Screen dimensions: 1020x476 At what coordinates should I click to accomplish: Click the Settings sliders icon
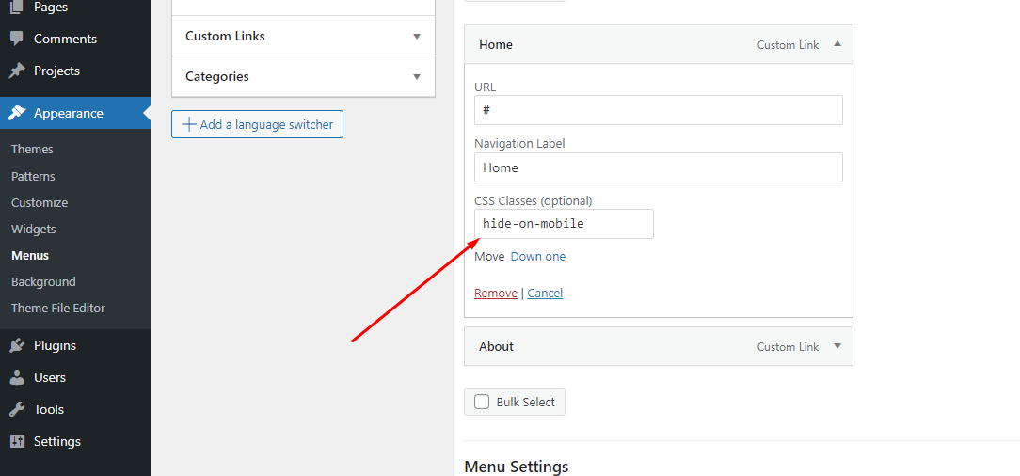pos(17,441)
